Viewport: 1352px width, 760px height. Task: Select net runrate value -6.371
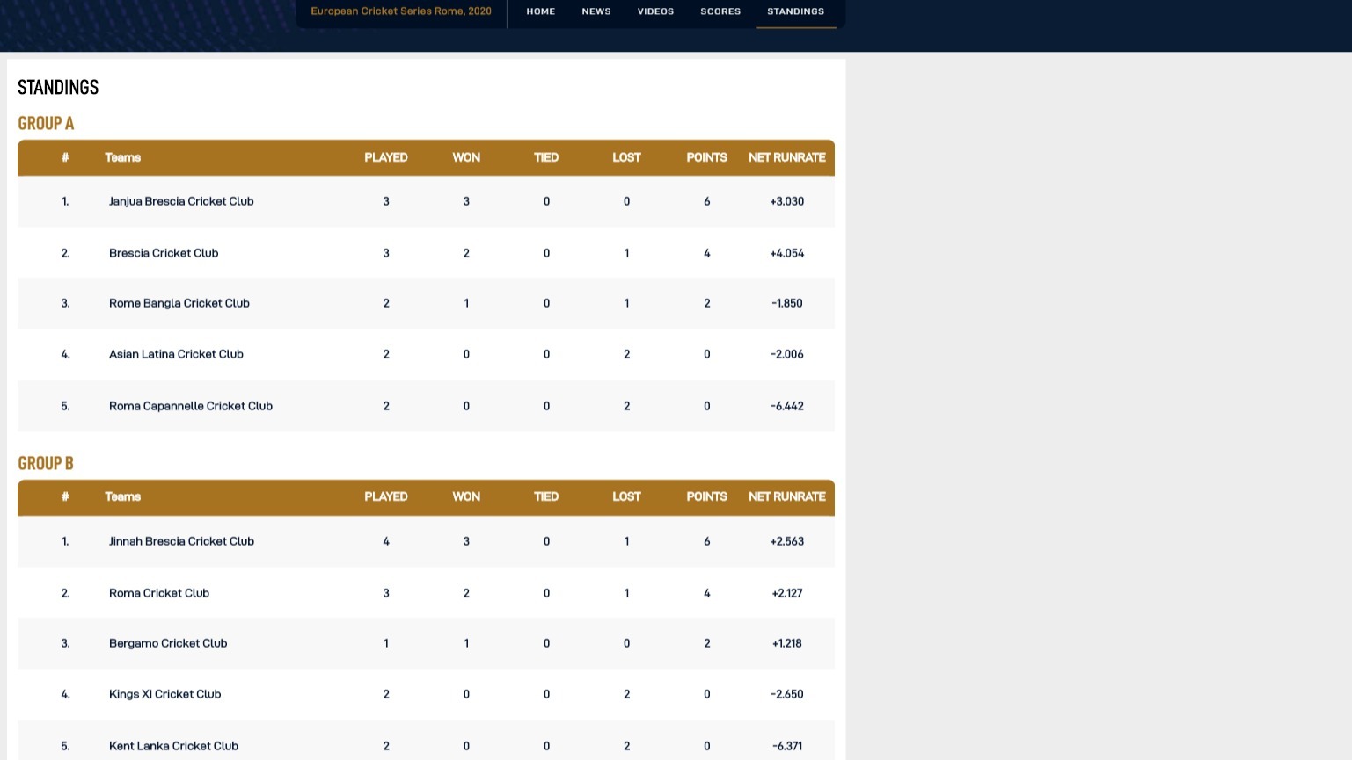click(787, 746)
